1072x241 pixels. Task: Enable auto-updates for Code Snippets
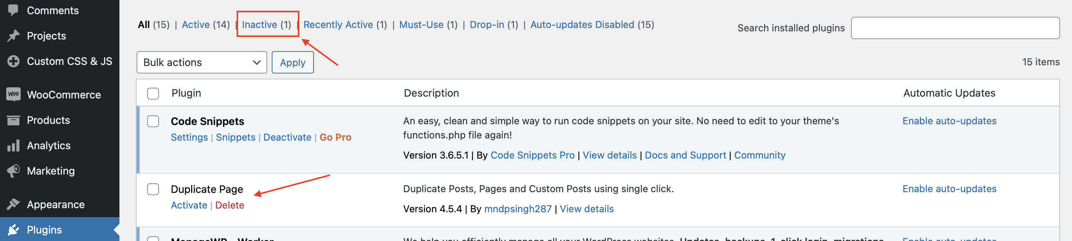(x=949, y=121)
